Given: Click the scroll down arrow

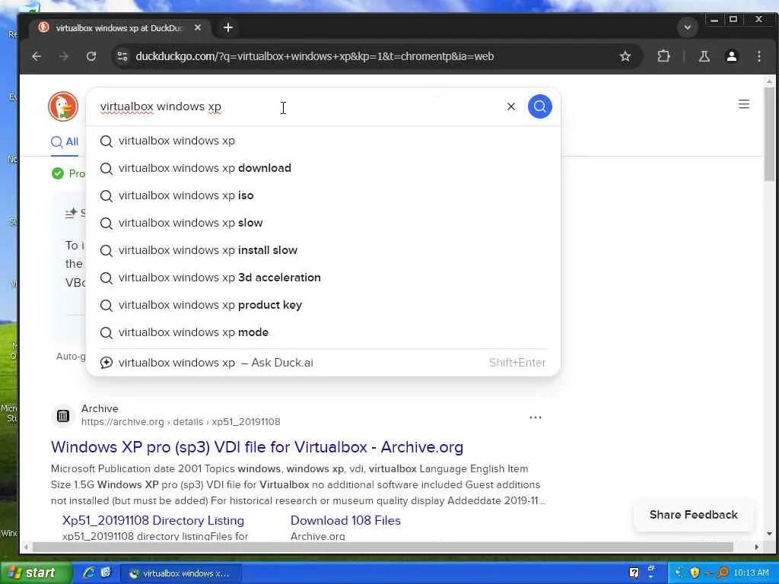Looking at the screenshot, I should [769, 534].
